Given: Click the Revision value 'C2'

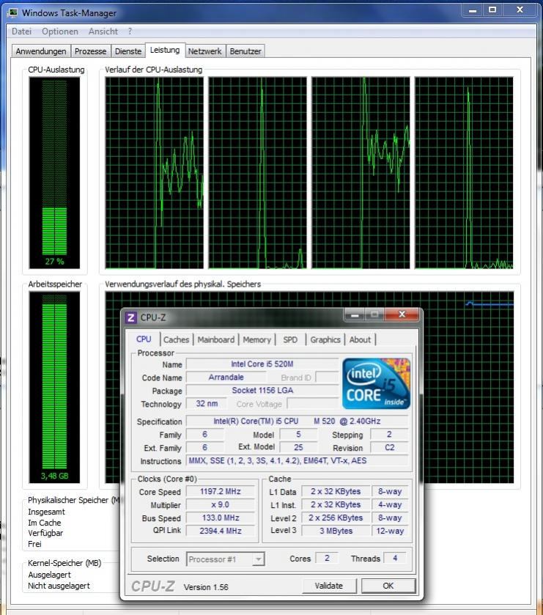Looking at the screenshot, I should (x=389, y=448).
